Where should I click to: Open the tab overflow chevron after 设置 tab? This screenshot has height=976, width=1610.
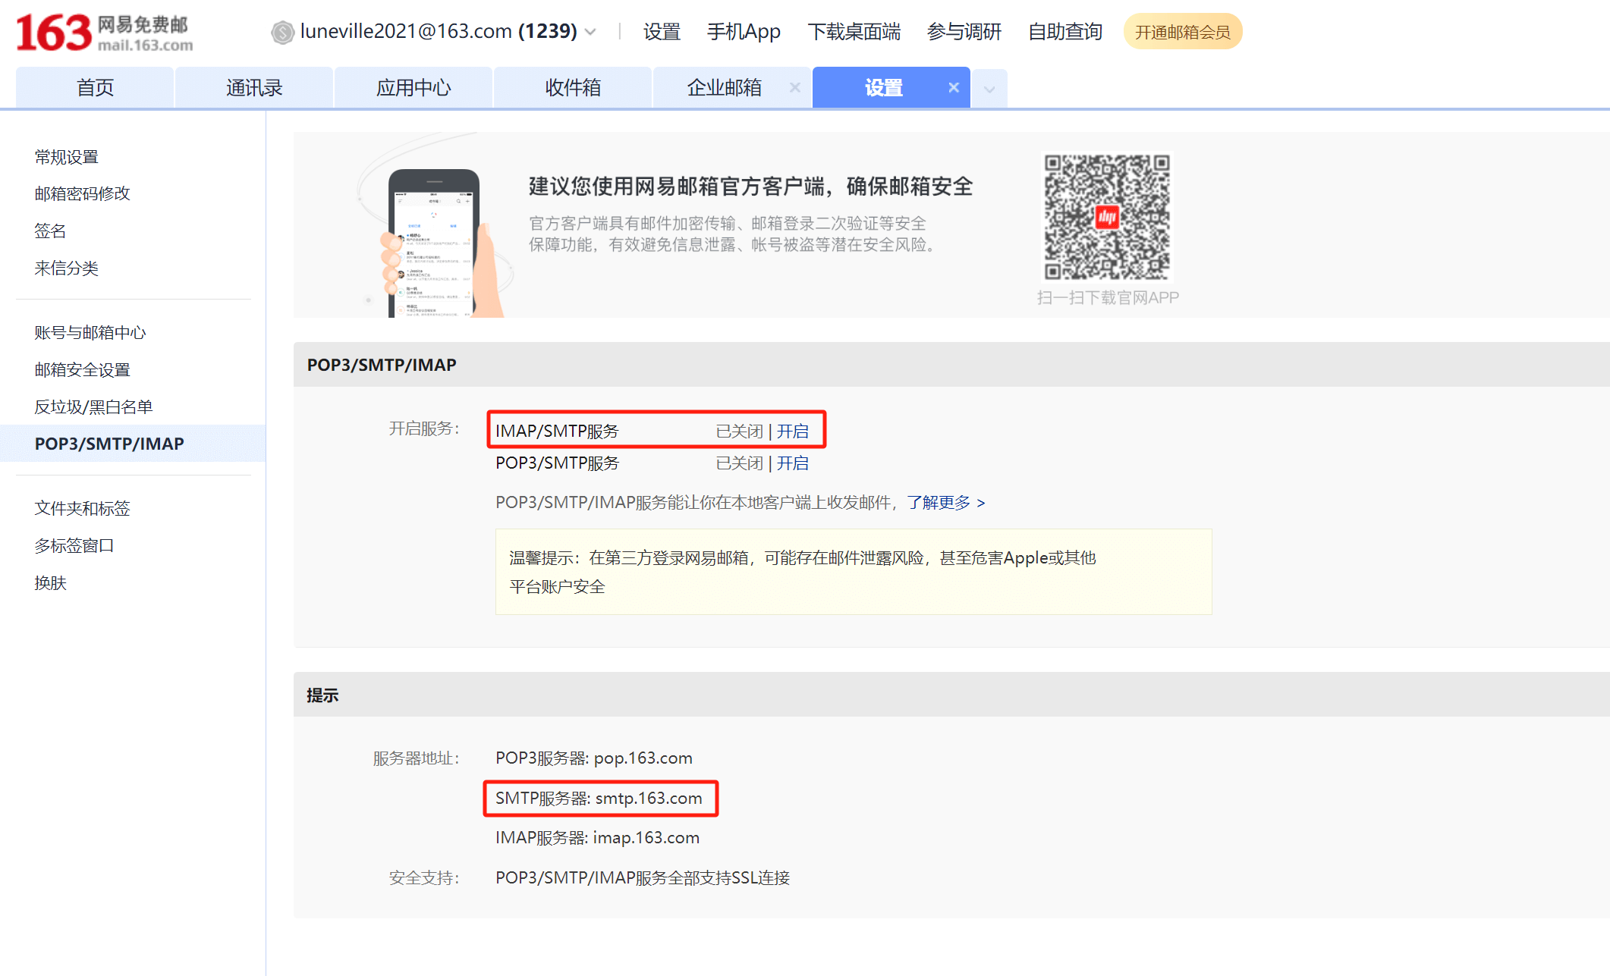(989, 89)
